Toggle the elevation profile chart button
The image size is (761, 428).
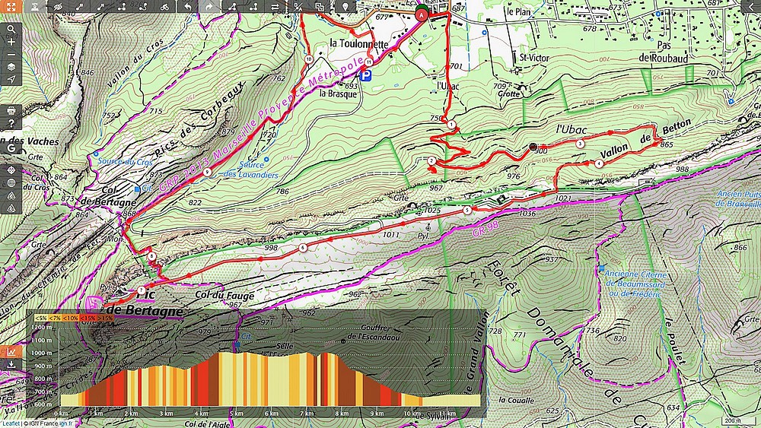[x=11, y=352]
